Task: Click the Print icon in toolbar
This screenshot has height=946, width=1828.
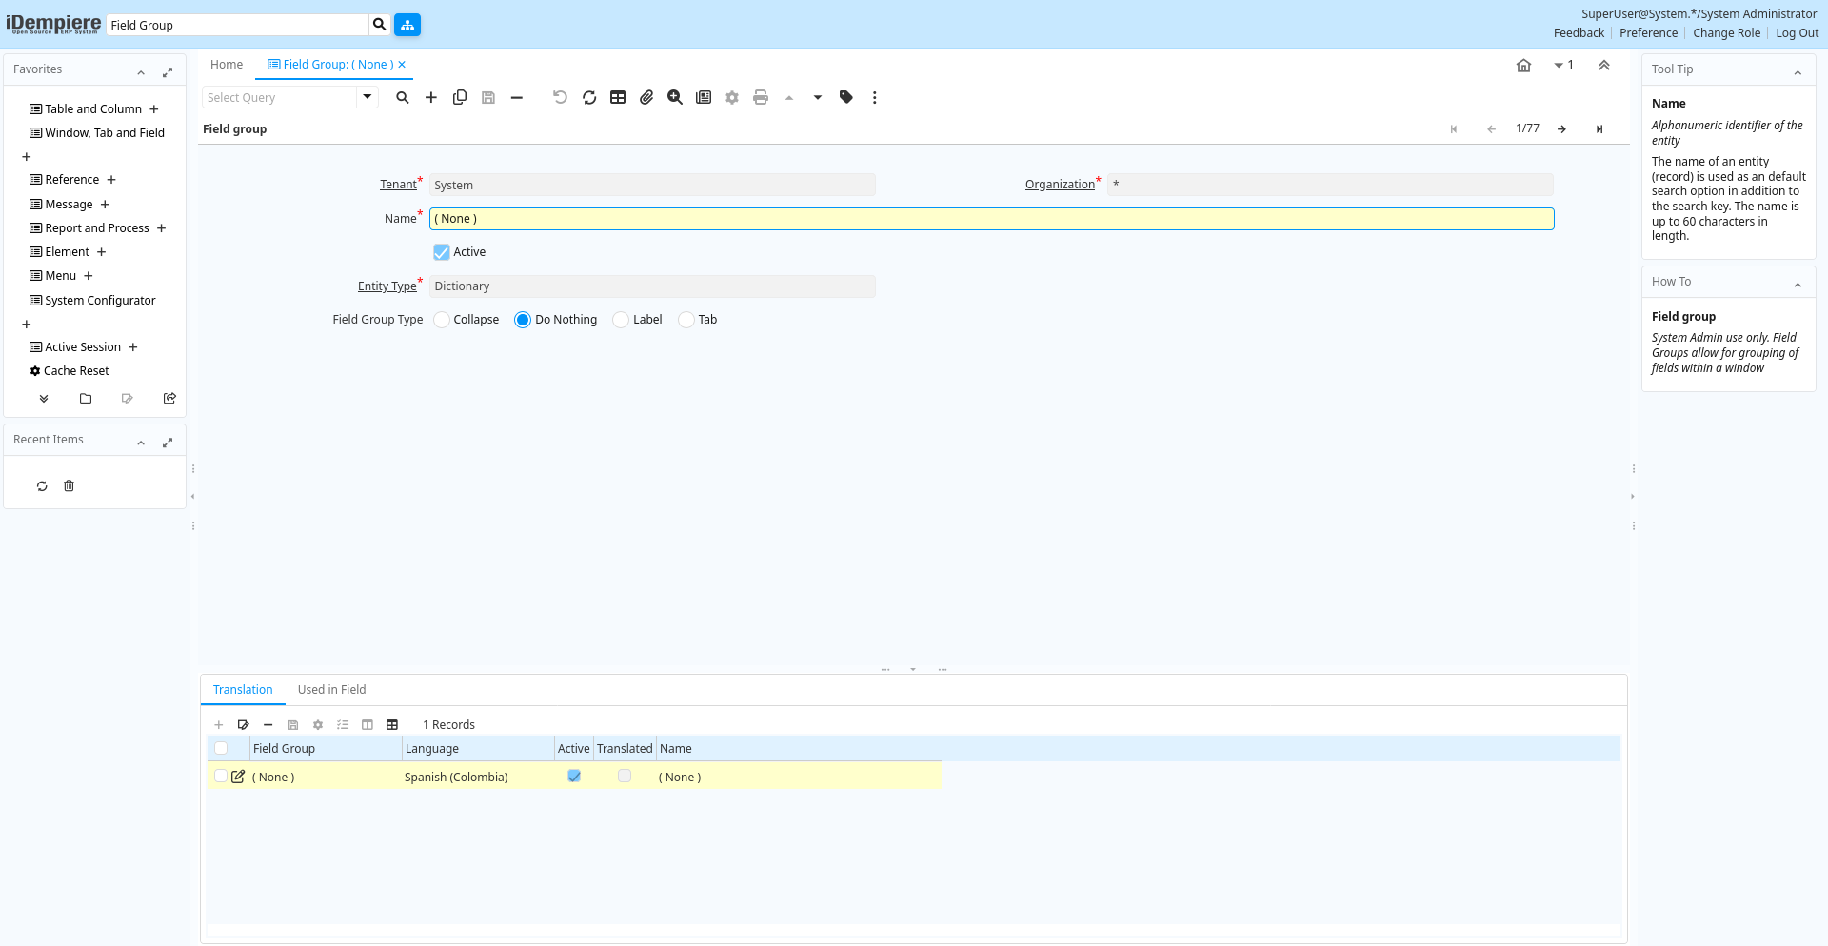Action: (x=761, y=97)
